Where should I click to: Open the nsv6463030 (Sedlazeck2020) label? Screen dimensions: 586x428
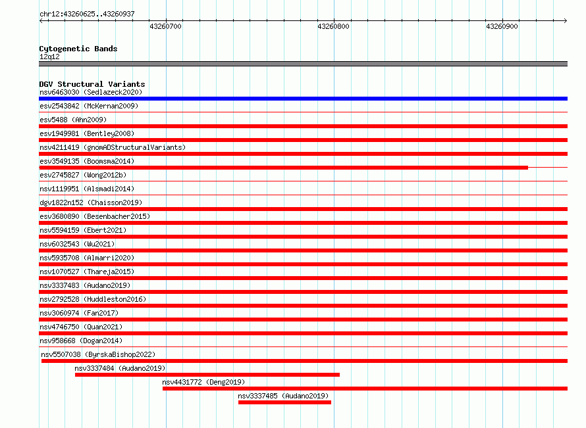pos(91,92)
